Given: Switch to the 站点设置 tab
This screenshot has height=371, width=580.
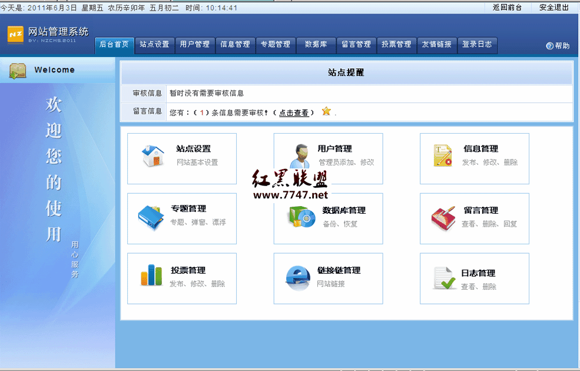Looking at the screenshot, I should [x=155, y=45].
